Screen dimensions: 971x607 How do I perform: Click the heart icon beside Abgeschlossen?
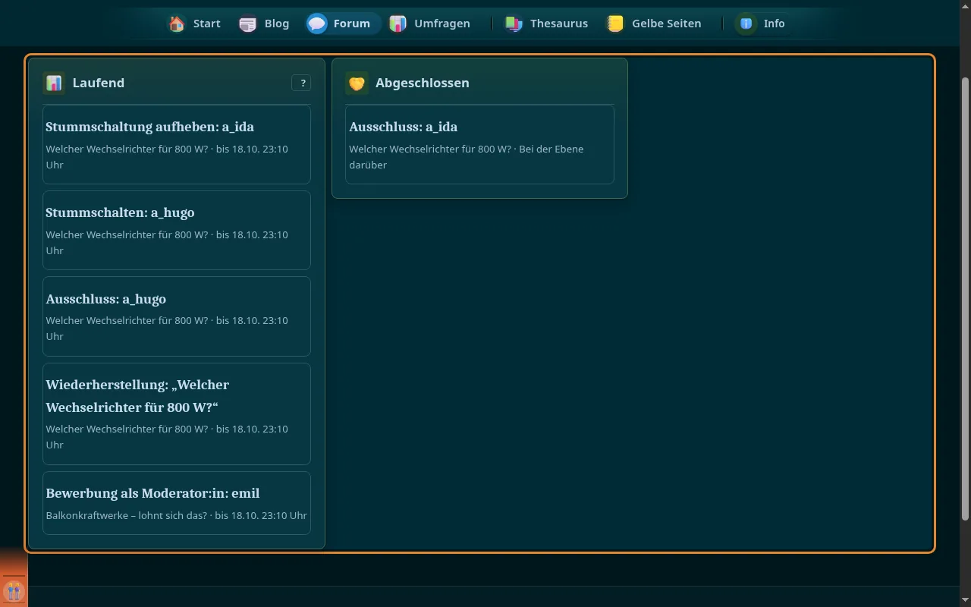click(x=357, y=83)
